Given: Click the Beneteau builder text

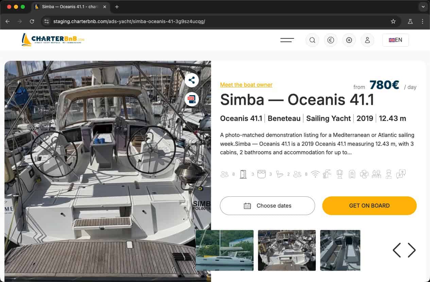Looking at the screenshot, I should (284, 118).
